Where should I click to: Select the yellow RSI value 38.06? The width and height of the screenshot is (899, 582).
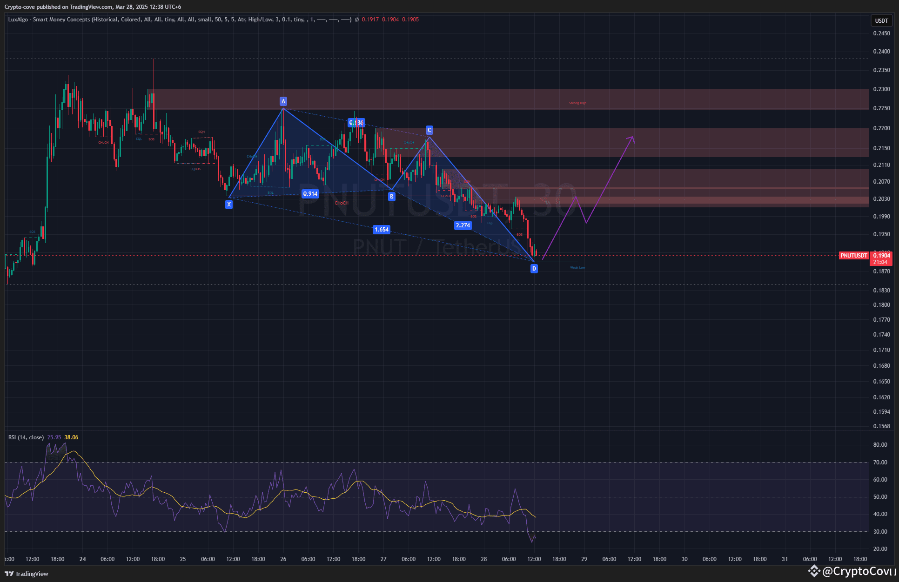[71, 437]
